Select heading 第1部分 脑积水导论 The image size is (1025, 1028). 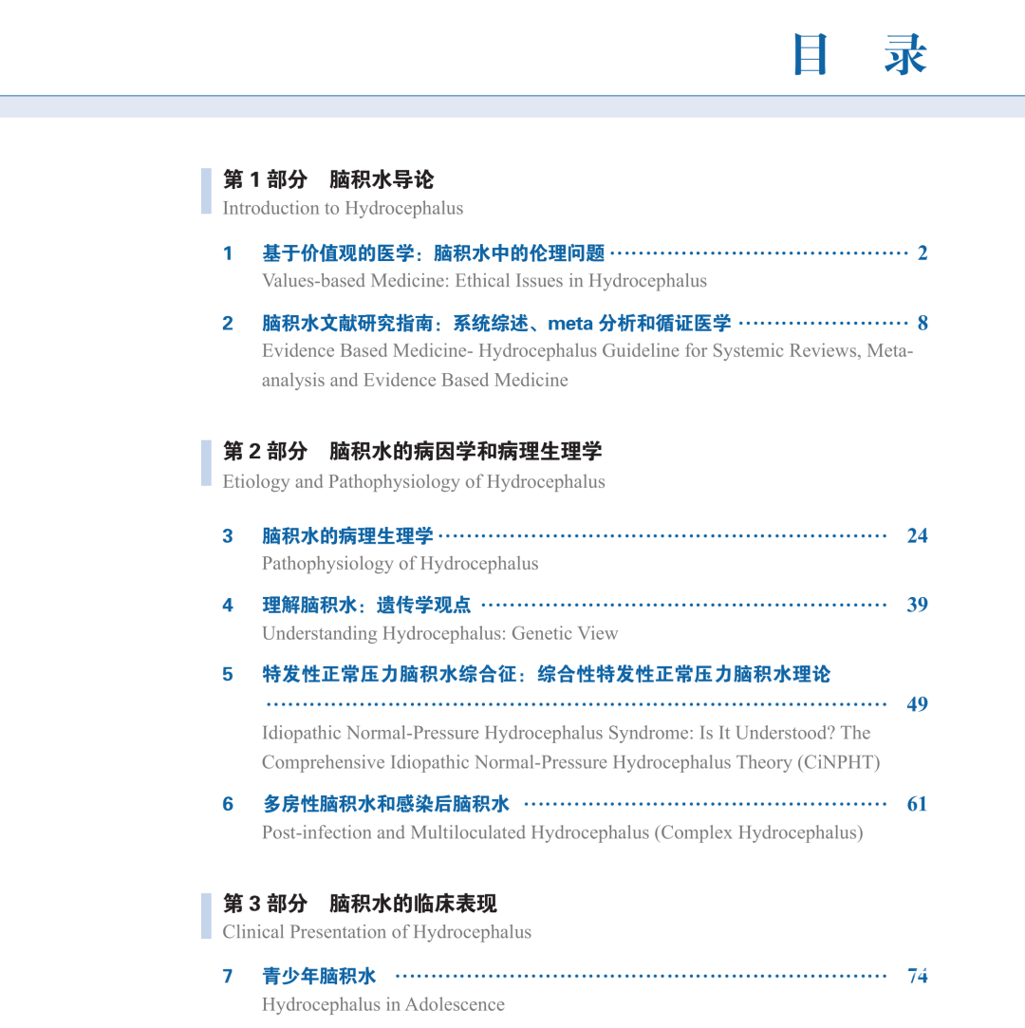(x=328, y=179)
